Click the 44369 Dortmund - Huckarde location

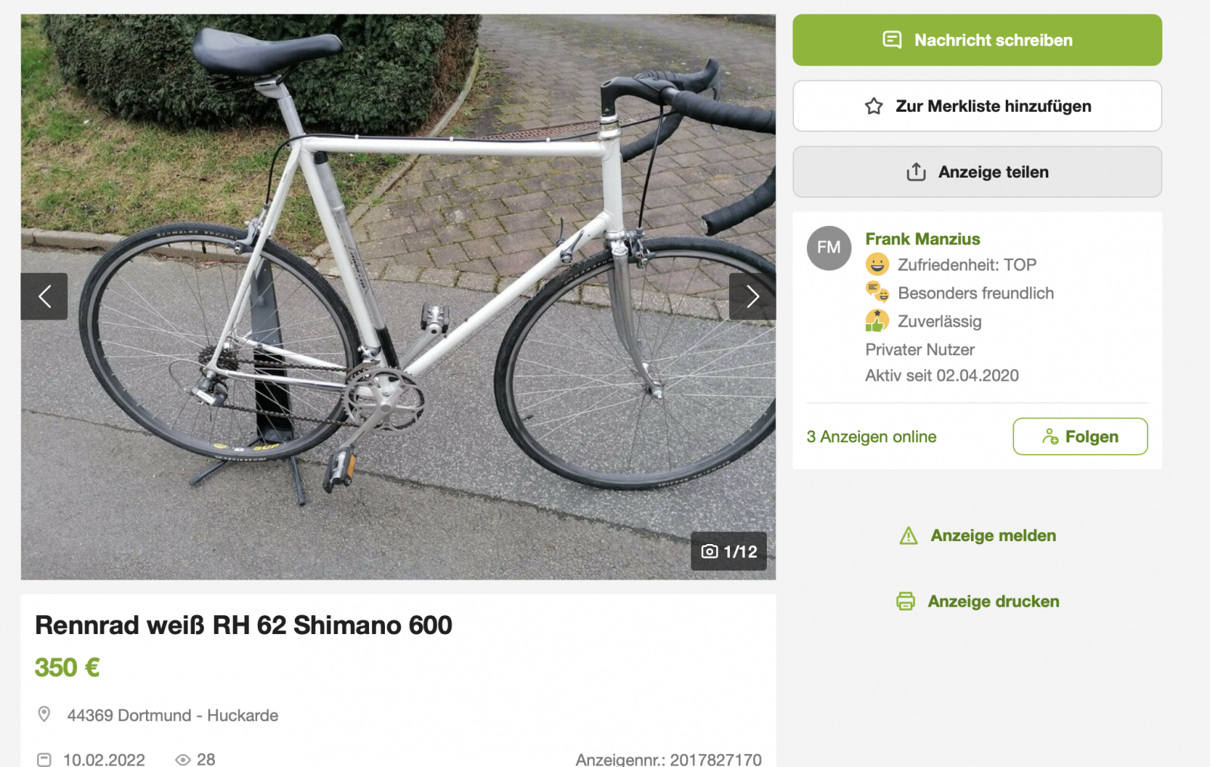click(x=172, y=716)
